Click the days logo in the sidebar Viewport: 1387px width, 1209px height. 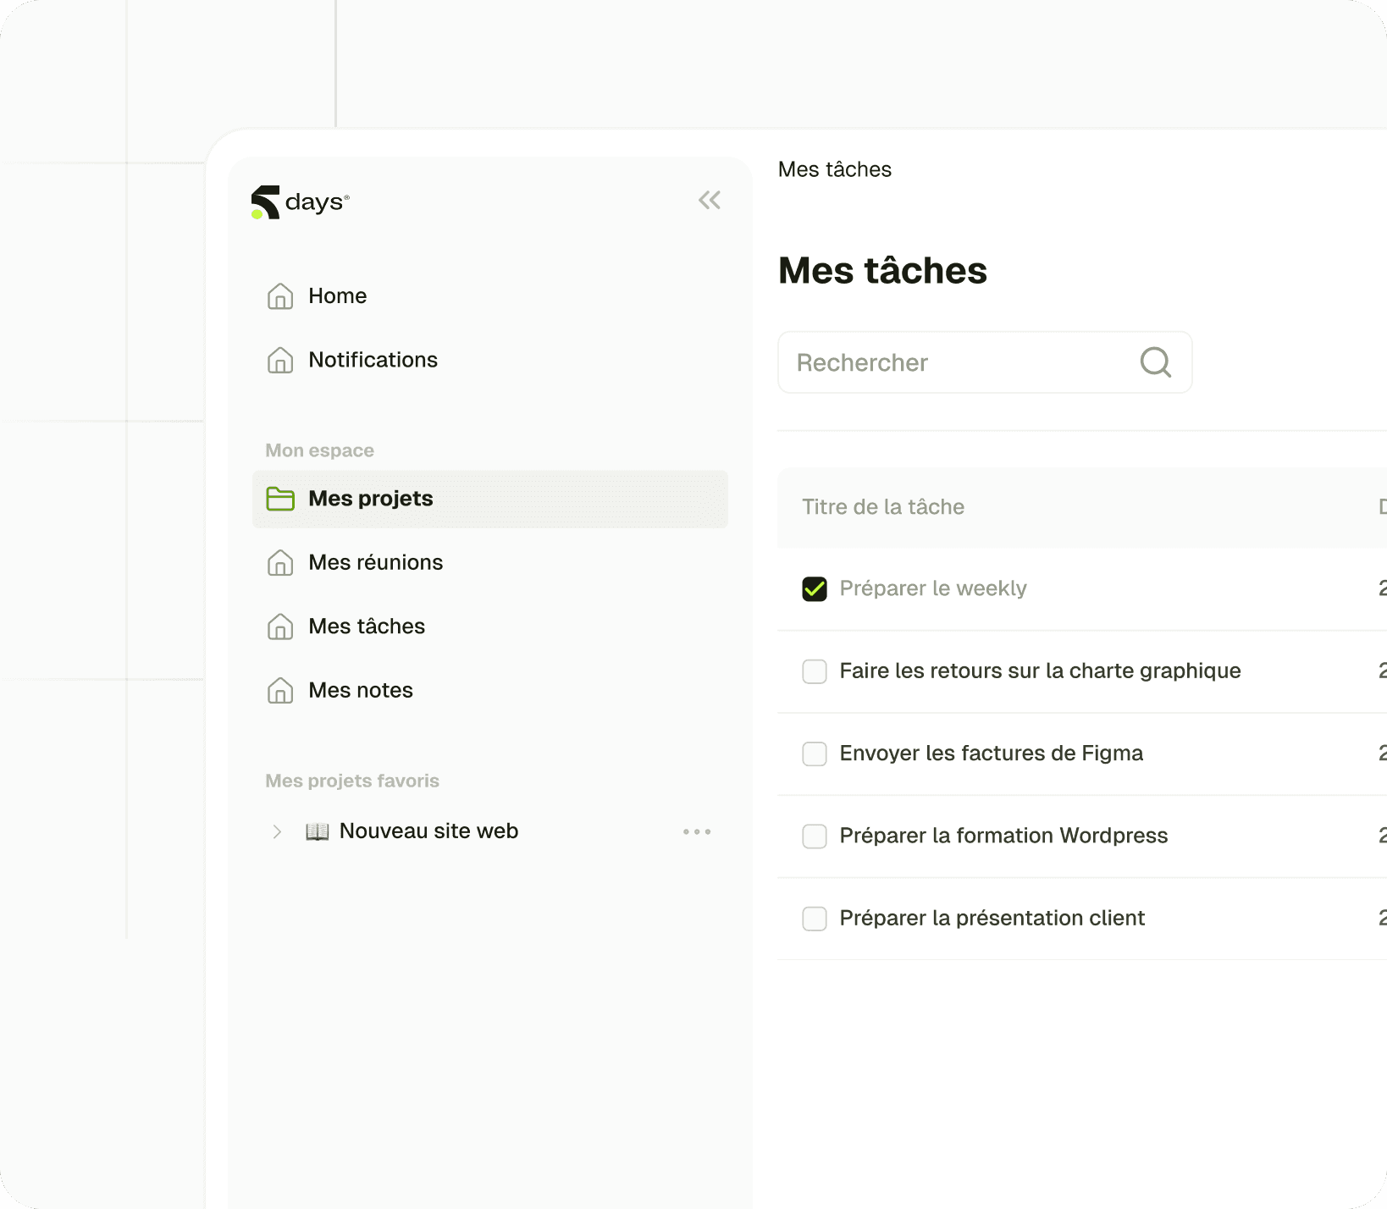point(301,201)
